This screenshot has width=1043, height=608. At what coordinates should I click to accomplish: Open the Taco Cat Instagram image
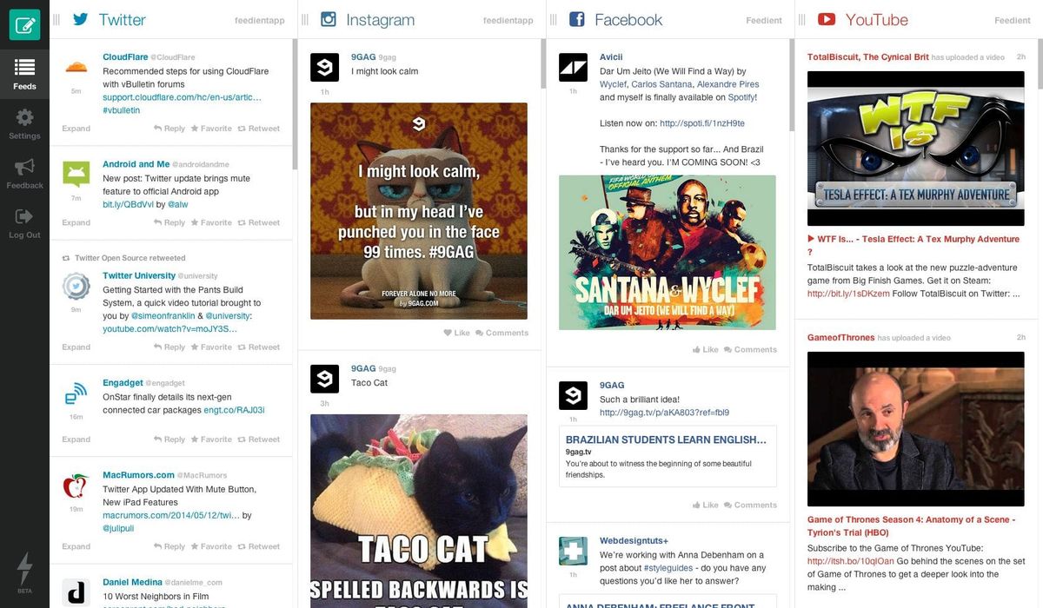coord(419,511)
